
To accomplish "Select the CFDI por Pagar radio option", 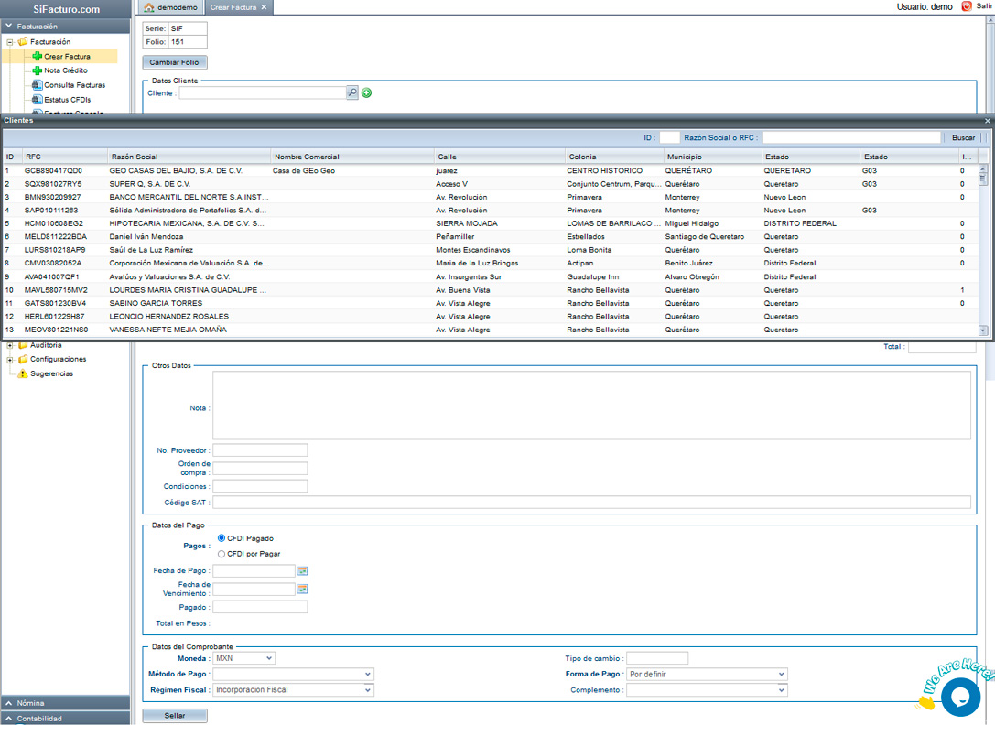I will tap(222, 554).
